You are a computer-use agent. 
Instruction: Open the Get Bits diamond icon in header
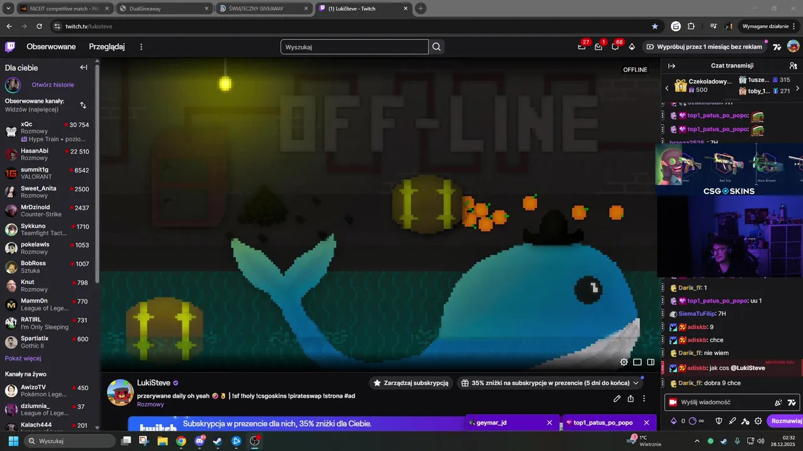coord(632,47)
